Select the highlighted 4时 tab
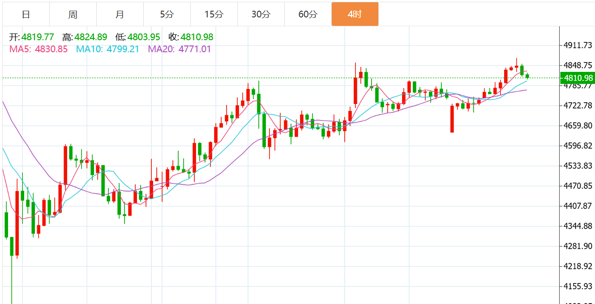This screenshot has height=304, width=595. tap(355, 14)
